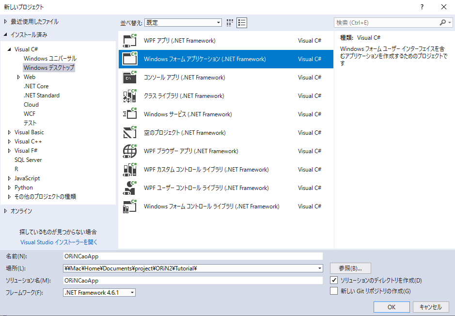Select テスト category
This screenshot has height=316, width=455.
click(30, 123)
